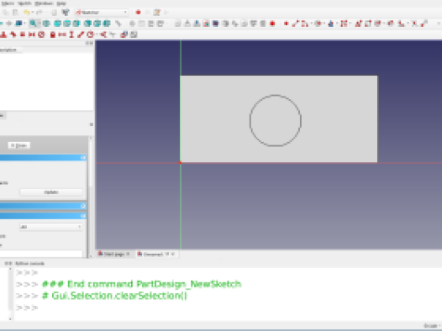Close the Unnamed document tab

[x=173, y=254]
